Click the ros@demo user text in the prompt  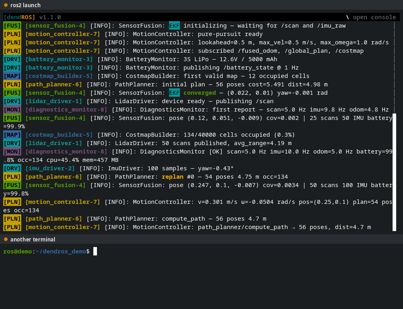(18, 251)
